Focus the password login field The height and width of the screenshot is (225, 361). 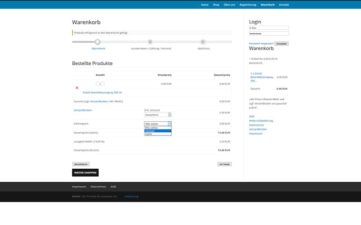point(268,33)
